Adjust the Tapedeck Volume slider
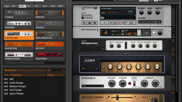The height and width of the screenshot is (102, 182). 150,22
